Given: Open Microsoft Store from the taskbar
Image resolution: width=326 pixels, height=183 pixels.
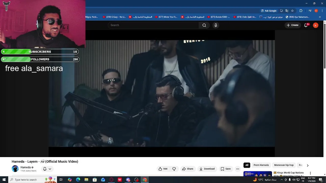Looking at the screenshot, I should click(x=95, y=180).
